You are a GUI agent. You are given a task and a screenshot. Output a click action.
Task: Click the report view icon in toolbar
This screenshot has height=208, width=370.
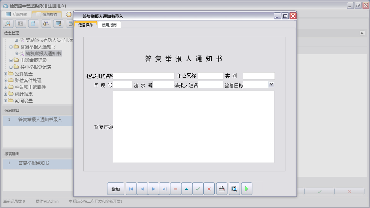(x=20, y=24)
